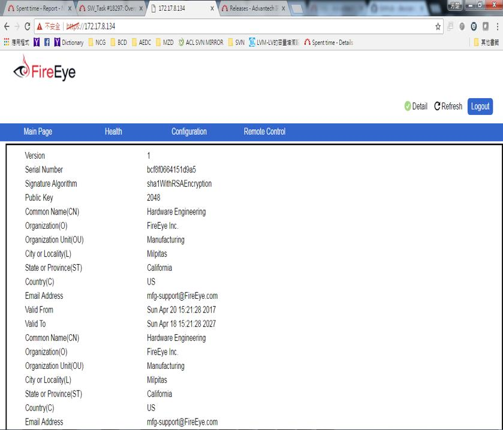Viewport: 503px width, 430px height.
Task: Click the first extension icon beside the star
Action: (450, 26)
